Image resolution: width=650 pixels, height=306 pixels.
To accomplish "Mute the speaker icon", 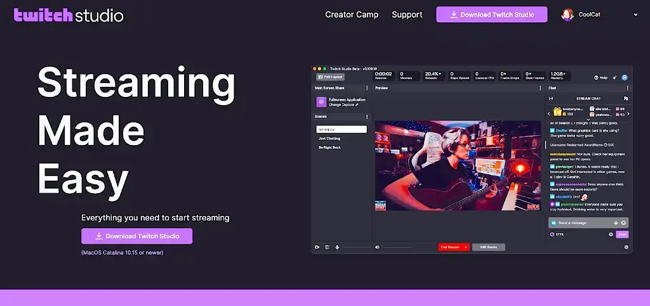I will (x=377, y=247).
